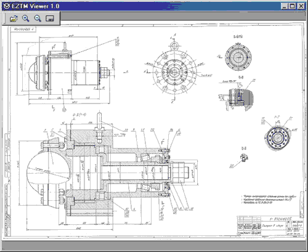Zoom out with the minus magnifier
Viewport: 308px width, 252px height.
[38, 18]
